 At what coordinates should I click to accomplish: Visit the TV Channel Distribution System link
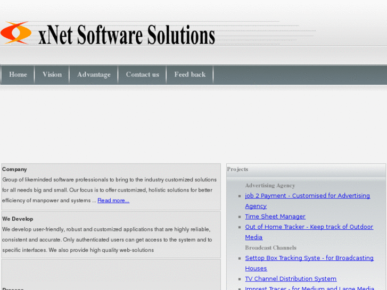(x=290, y=279)
